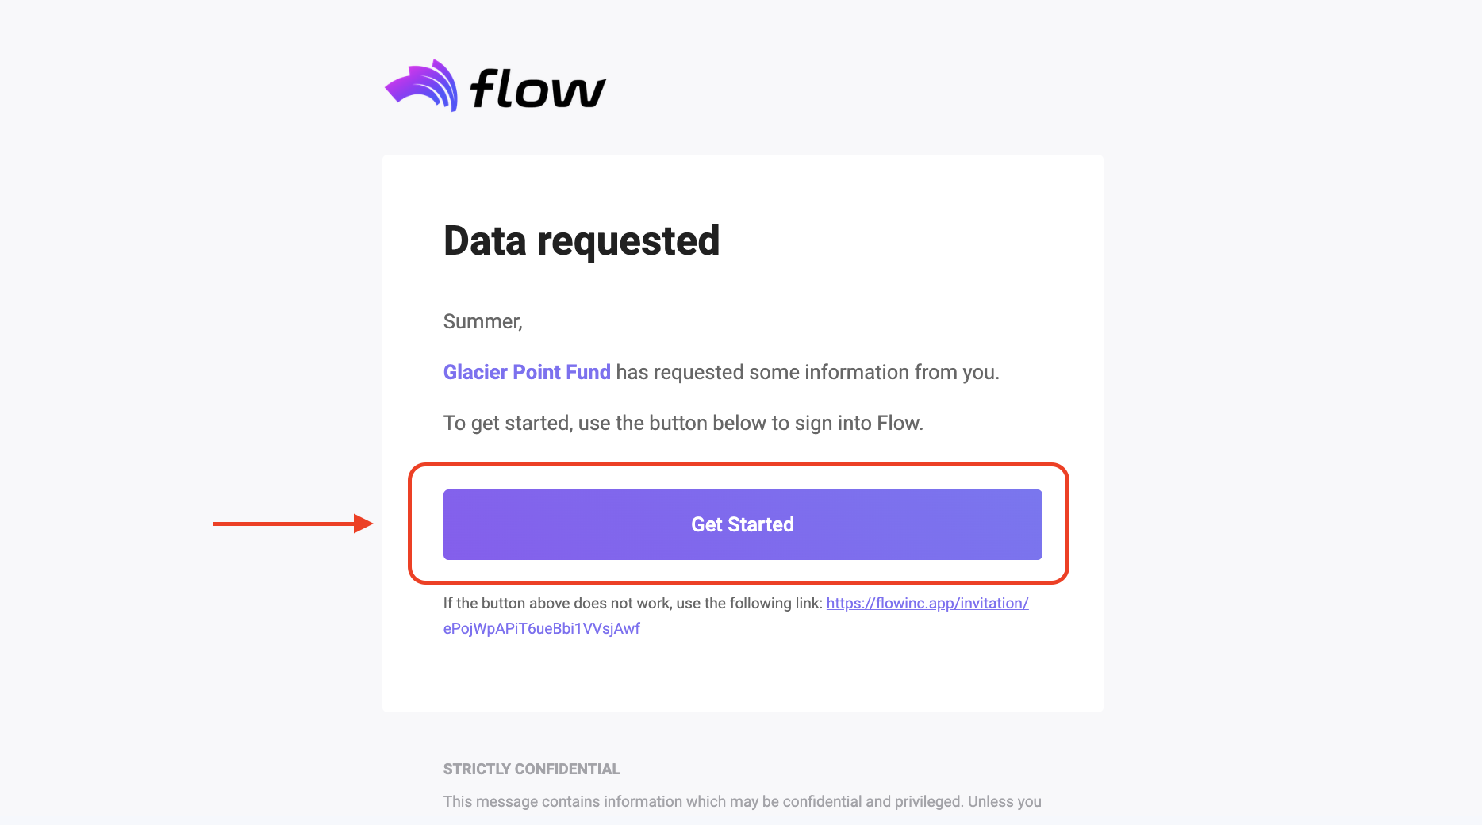Open the https://flowinc.app/invitation/ link

click(927, 603)
